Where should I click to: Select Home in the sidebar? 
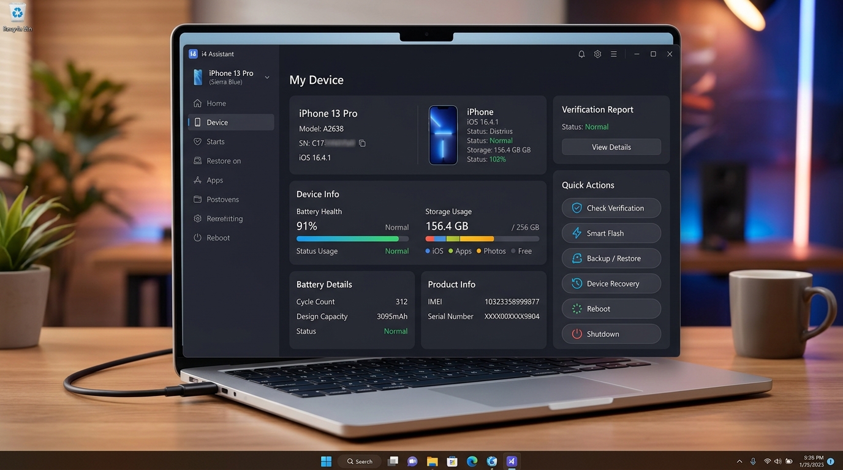(x=216, y=103)
